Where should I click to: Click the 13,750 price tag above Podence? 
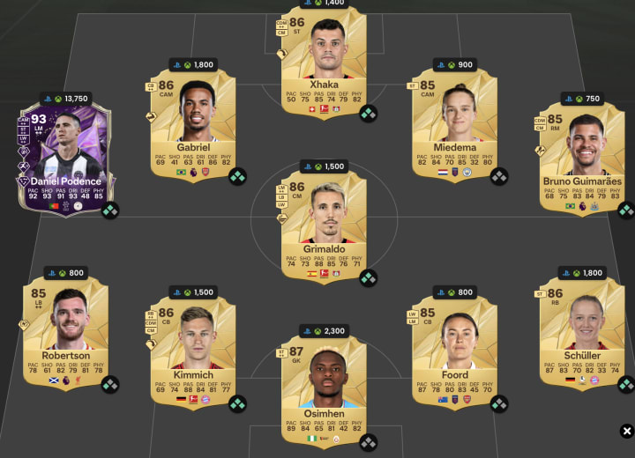(66, 99)
